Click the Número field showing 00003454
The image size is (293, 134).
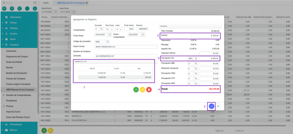pos(142,29)
